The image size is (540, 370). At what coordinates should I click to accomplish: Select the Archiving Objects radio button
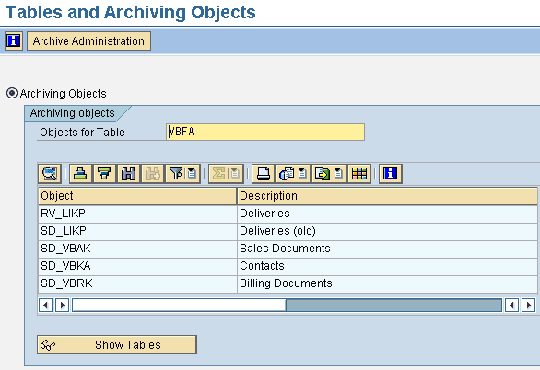coord(12,93)
